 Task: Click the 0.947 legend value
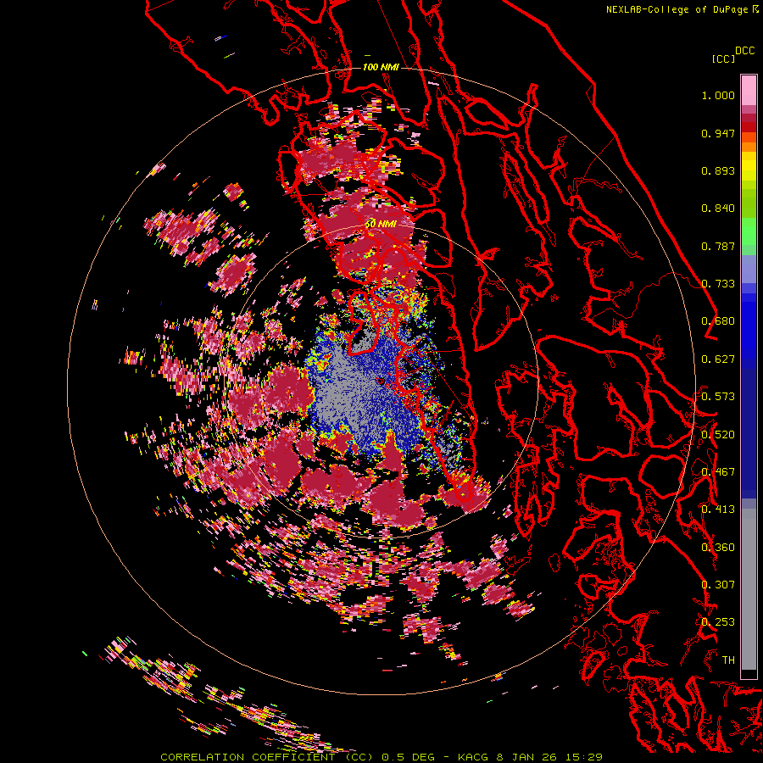click(x=718, y=133)
